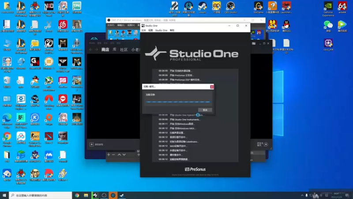This screenshot has width=353, height=199.
Task: Open NetEase Cloud Music red icon
Action: 63,26
